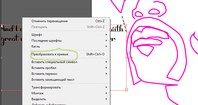Screen dimensions: 198x105
Task: Expand arrow next to "Выделить"
Action: point(106,99)
